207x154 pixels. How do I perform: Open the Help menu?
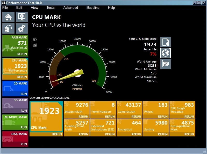click(x=111, y=8)
